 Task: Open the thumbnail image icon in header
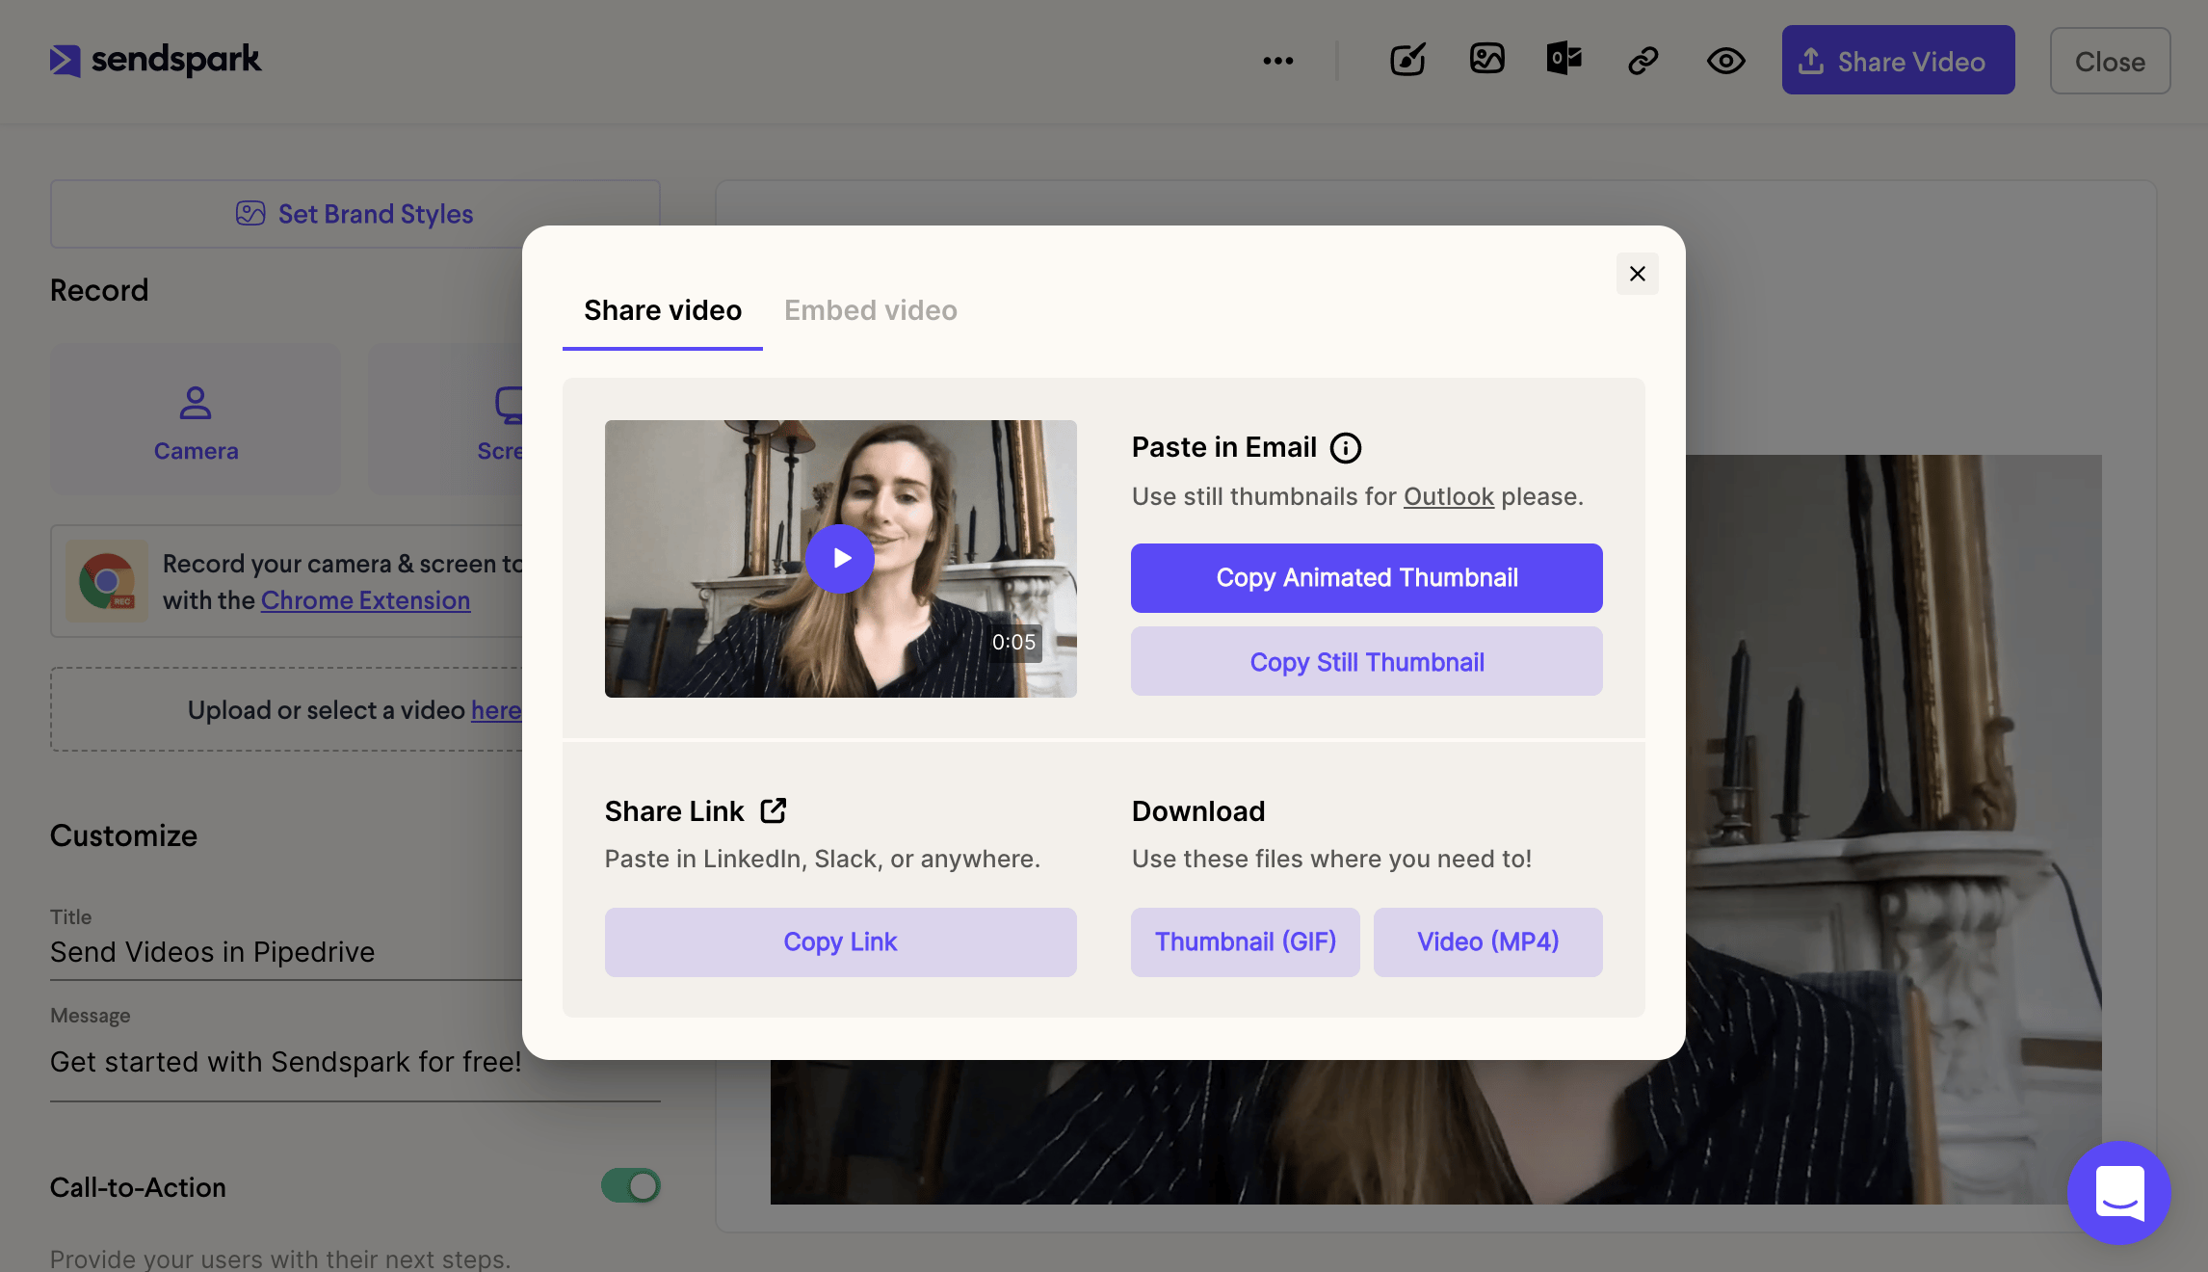click(1487, 60)
